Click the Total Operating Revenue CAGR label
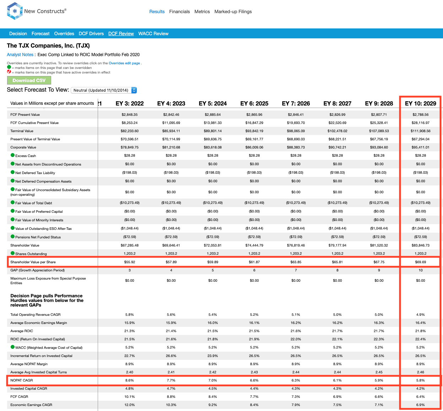 point(36,315)
